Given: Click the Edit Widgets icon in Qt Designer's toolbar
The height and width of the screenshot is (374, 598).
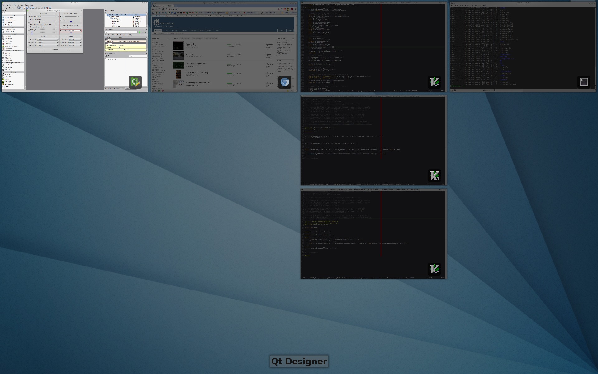Looking at the screenshot, I should tap(18, 8).
